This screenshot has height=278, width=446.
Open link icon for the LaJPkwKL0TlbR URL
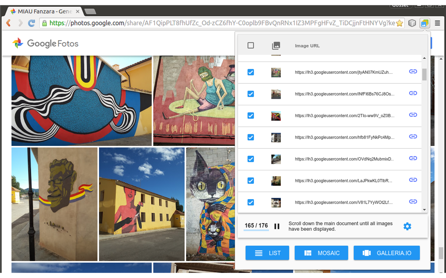[413, 180]
